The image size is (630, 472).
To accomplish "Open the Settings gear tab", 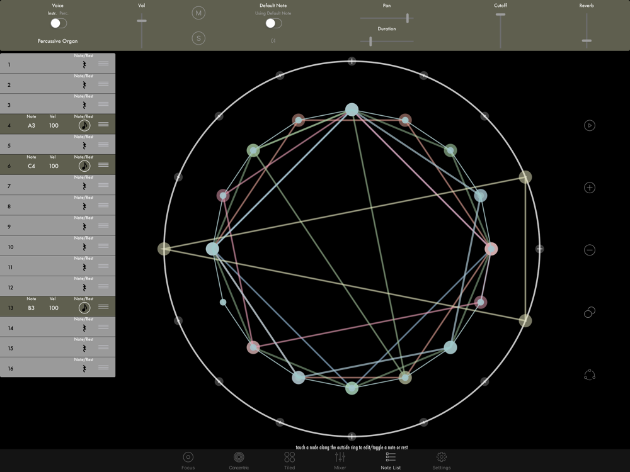I will 441,460.
